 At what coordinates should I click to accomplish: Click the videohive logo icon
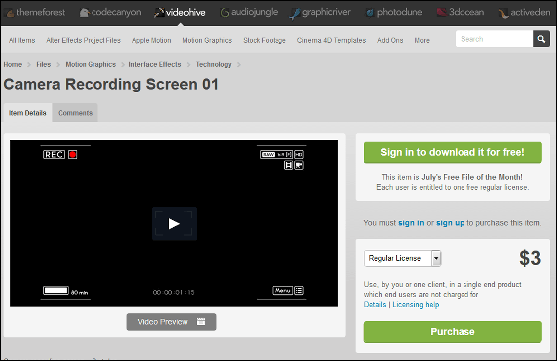(x=159, y=13)
